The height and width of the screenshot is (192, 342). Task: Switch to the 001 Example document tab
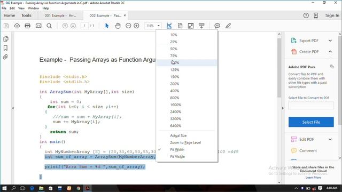[x=60, y=15]
